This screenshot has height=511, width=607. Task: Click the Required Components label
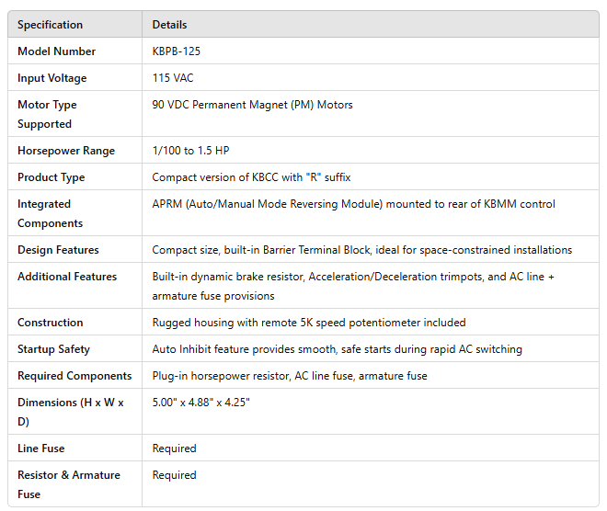pyautogui.click(x=72, y=376)
